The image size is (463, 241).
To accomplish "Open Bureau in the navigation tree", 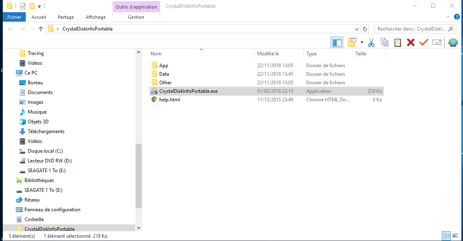I will [35, 82].
